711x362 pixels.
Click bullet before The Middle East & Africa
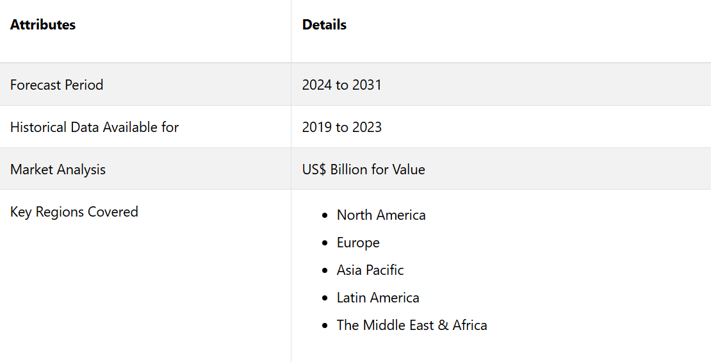(x=324, y=325)
